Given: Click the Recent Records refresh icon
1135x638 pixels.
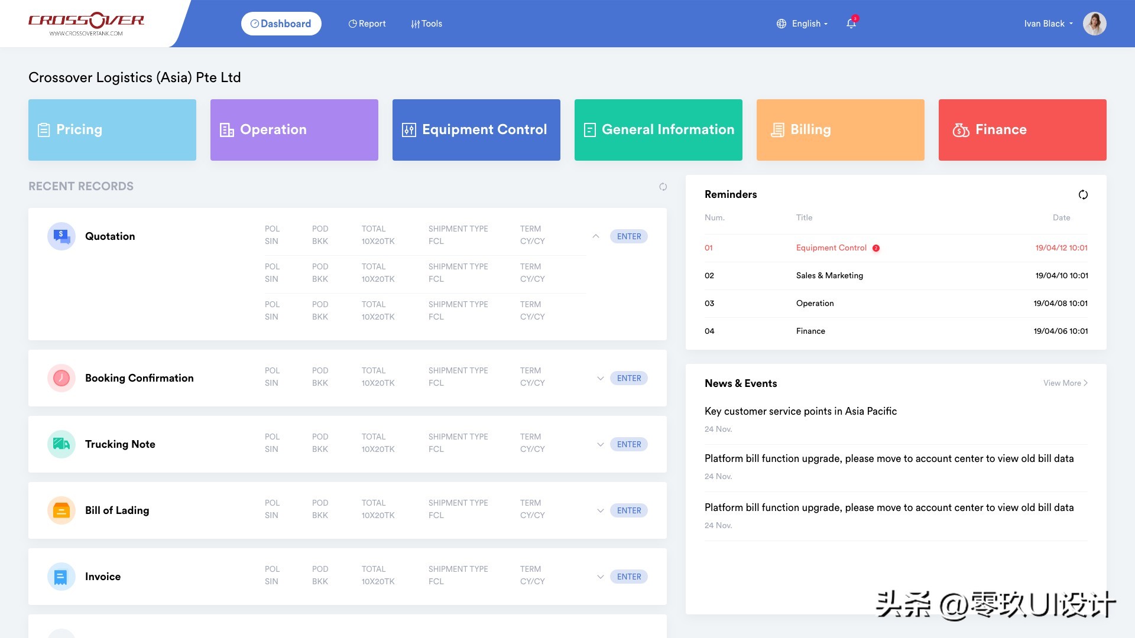Looking at the screenshot, I should point(663,187).
